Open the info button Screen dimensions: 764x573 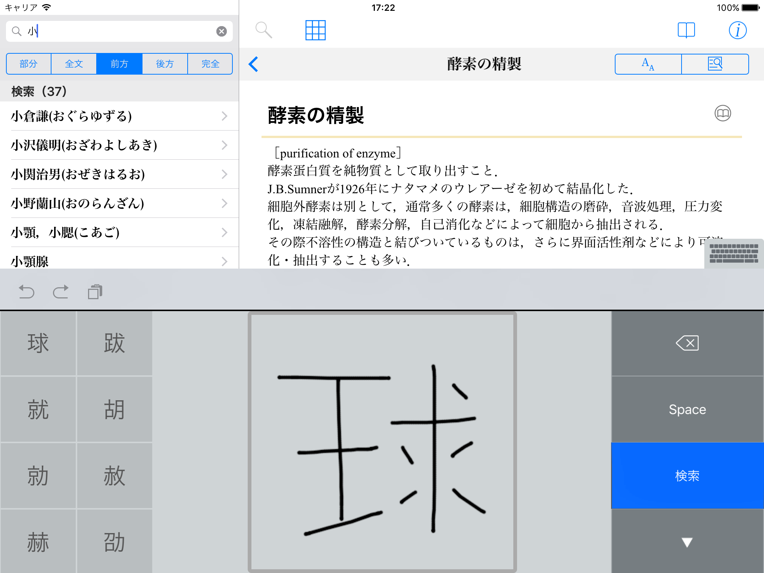[x=738, y=30]
